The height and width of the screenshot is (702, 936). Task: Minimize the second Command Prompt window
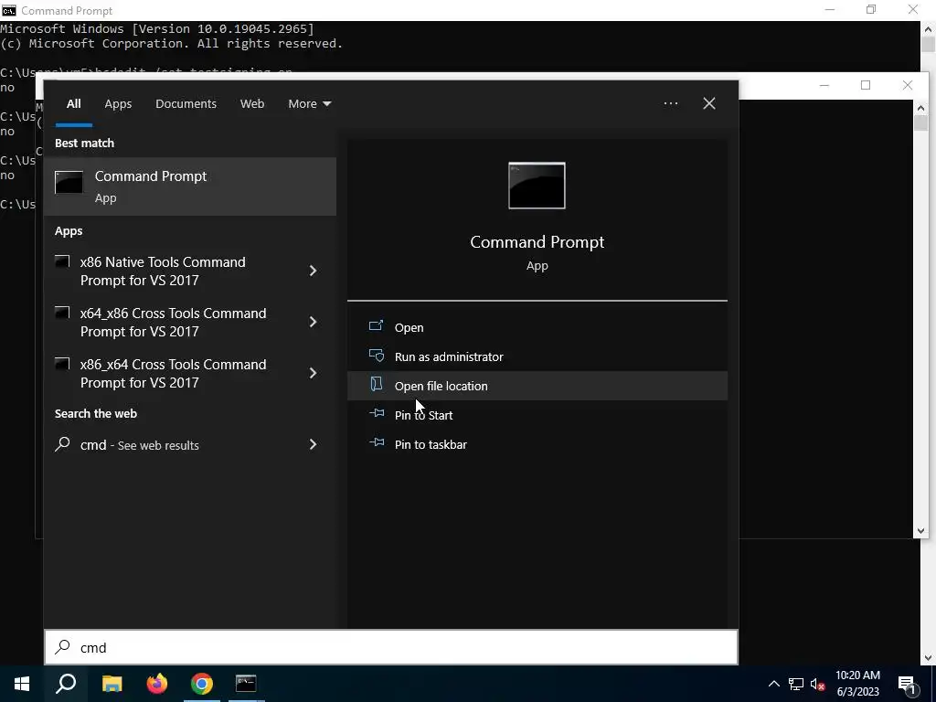coord(824,85)
